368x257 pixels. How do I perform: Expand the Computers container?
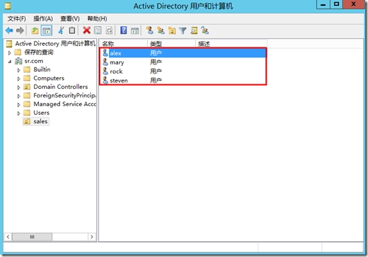pyautogui.click(x=18, y=78)
